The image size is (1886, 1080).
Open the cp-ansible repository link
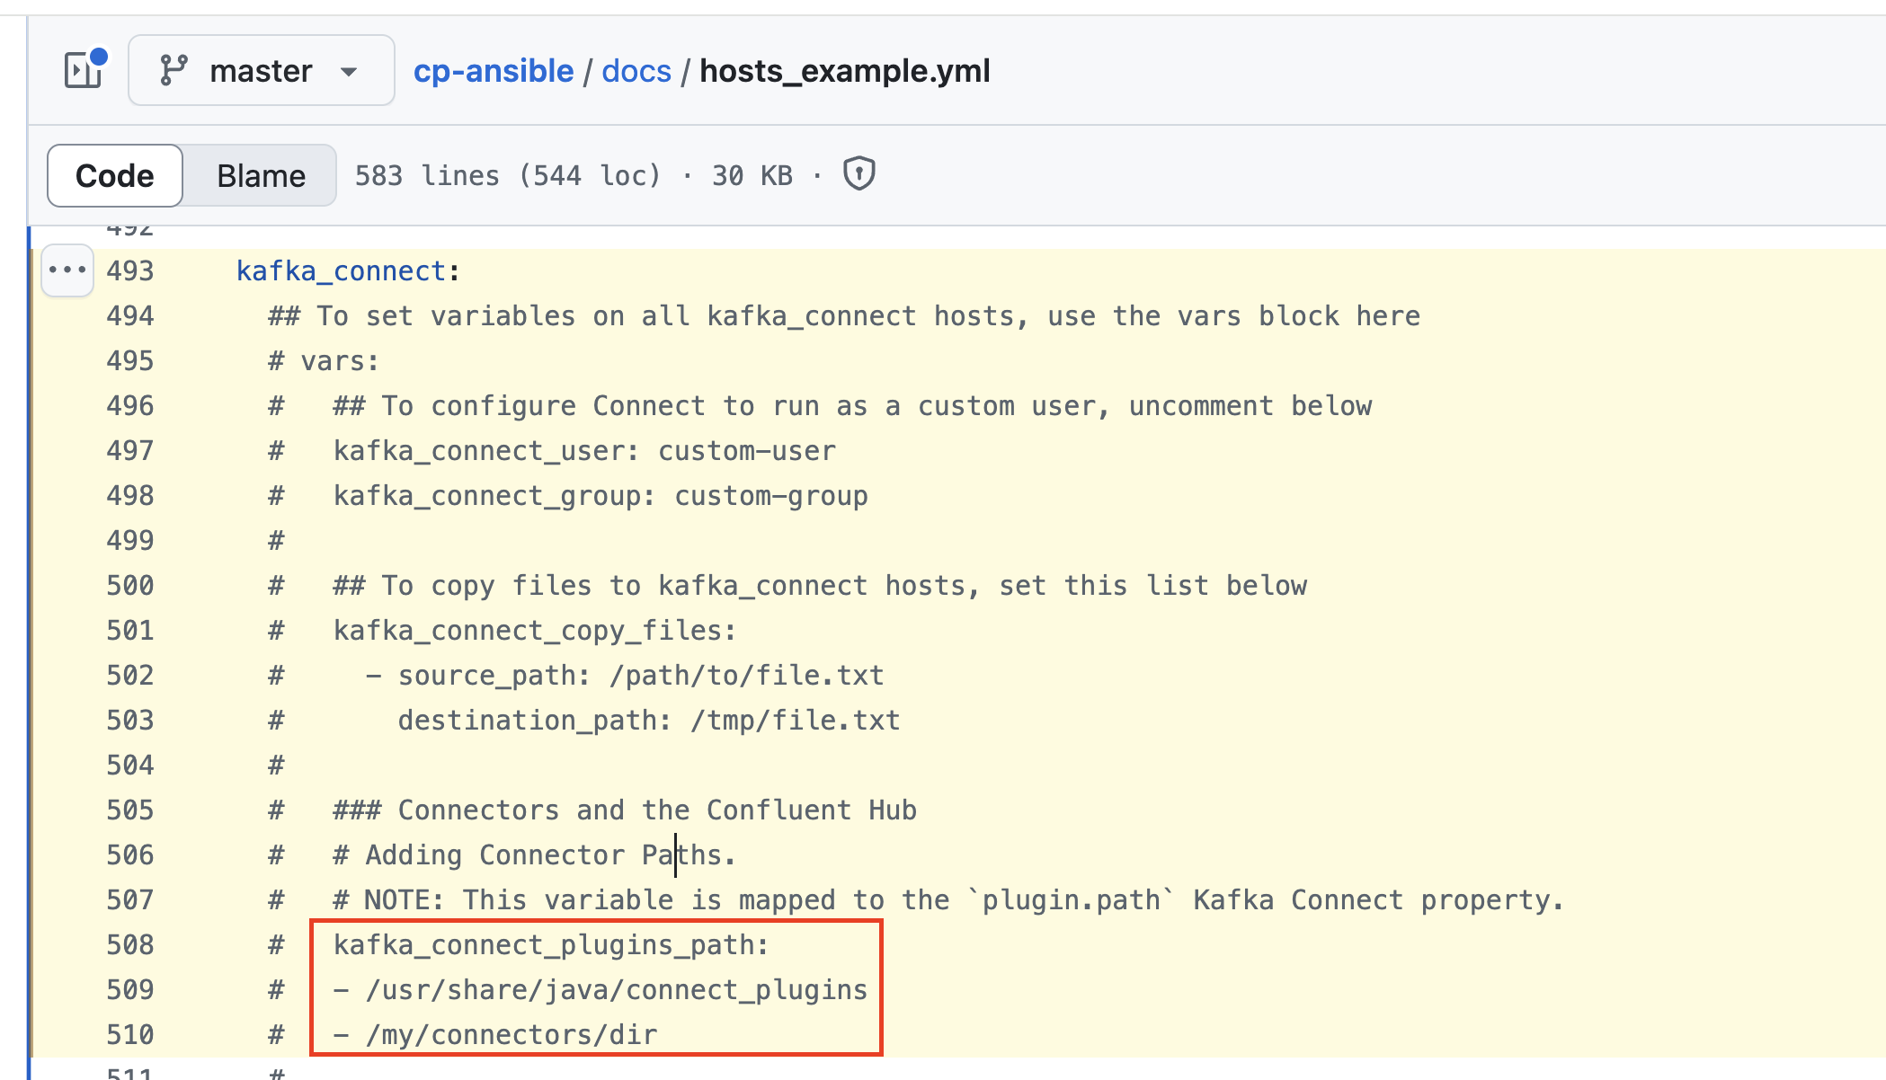coord(494,71)
